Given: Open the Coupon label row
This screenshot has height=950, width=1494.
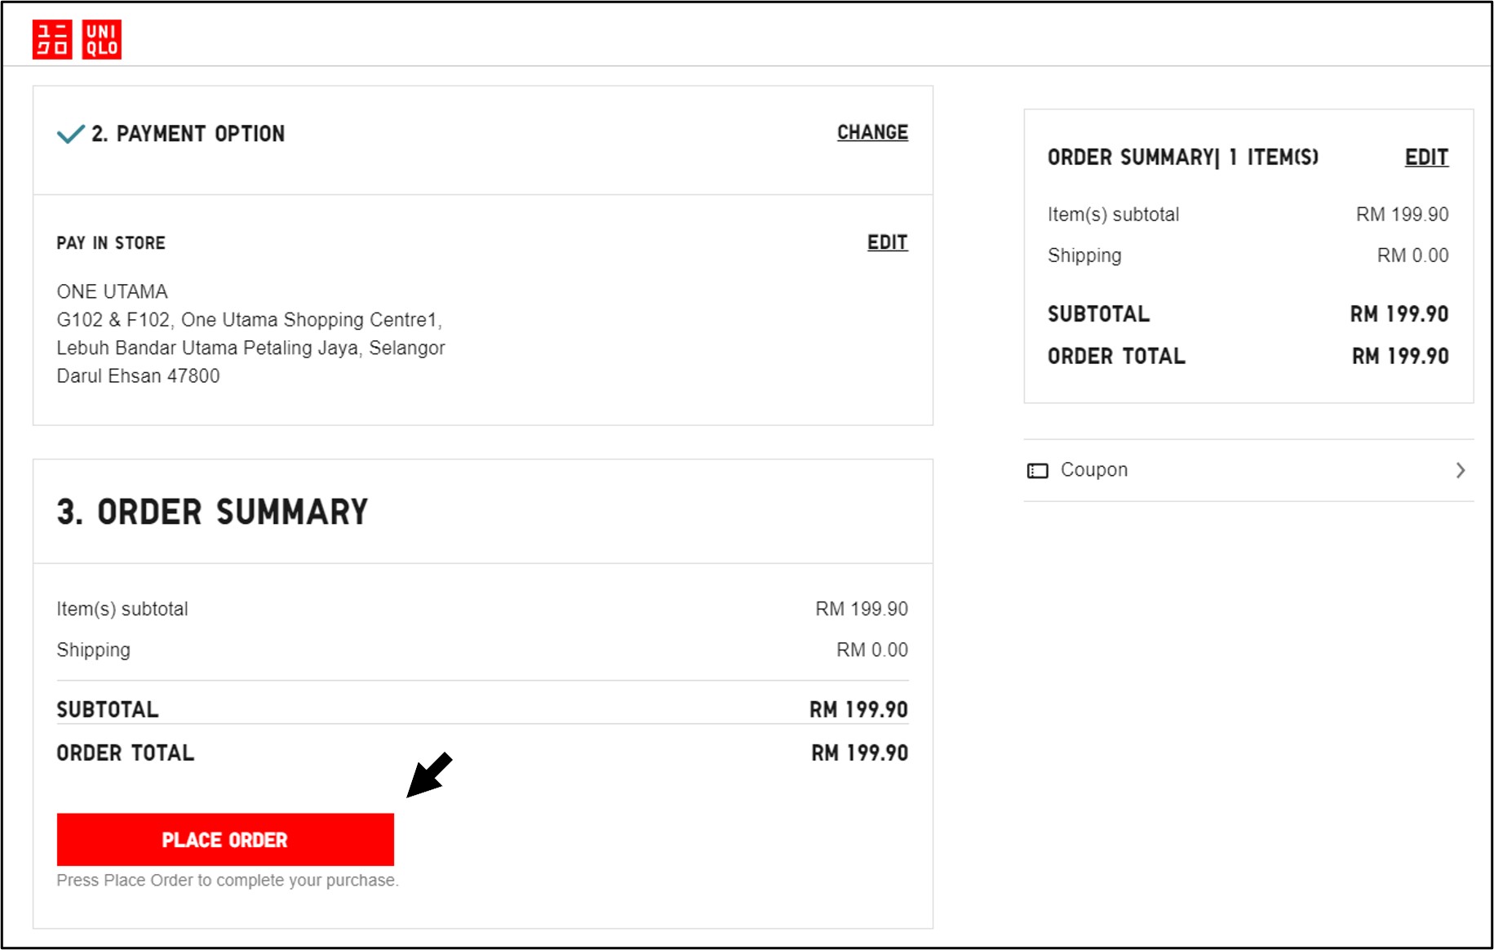Looking at the screenshot, I should (x=1093, y=470).
